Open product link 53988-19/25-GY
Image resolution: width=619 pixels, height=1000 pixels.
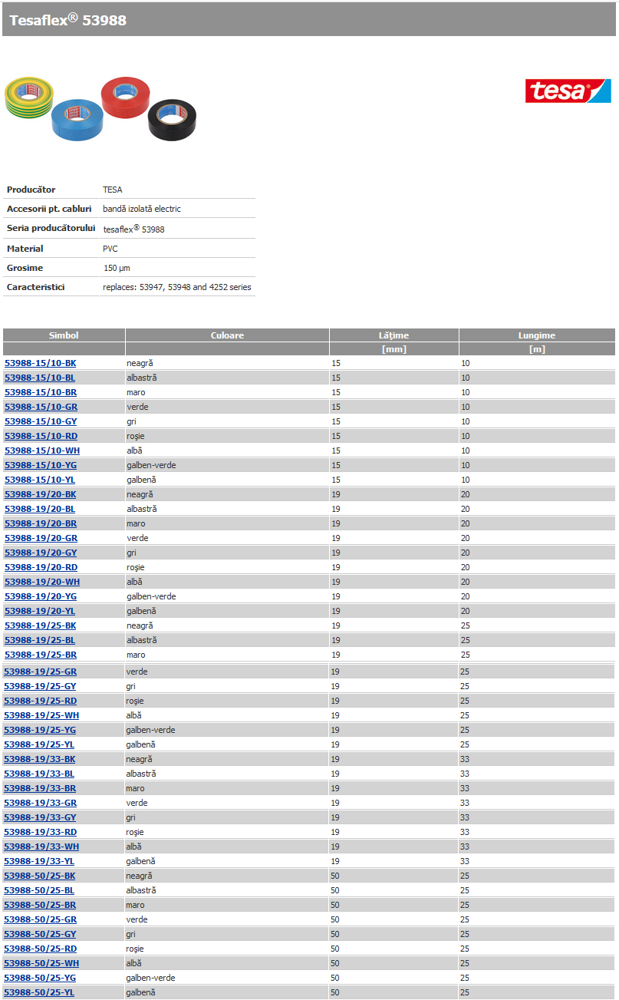pyautogui.click(x=41, y=686)
